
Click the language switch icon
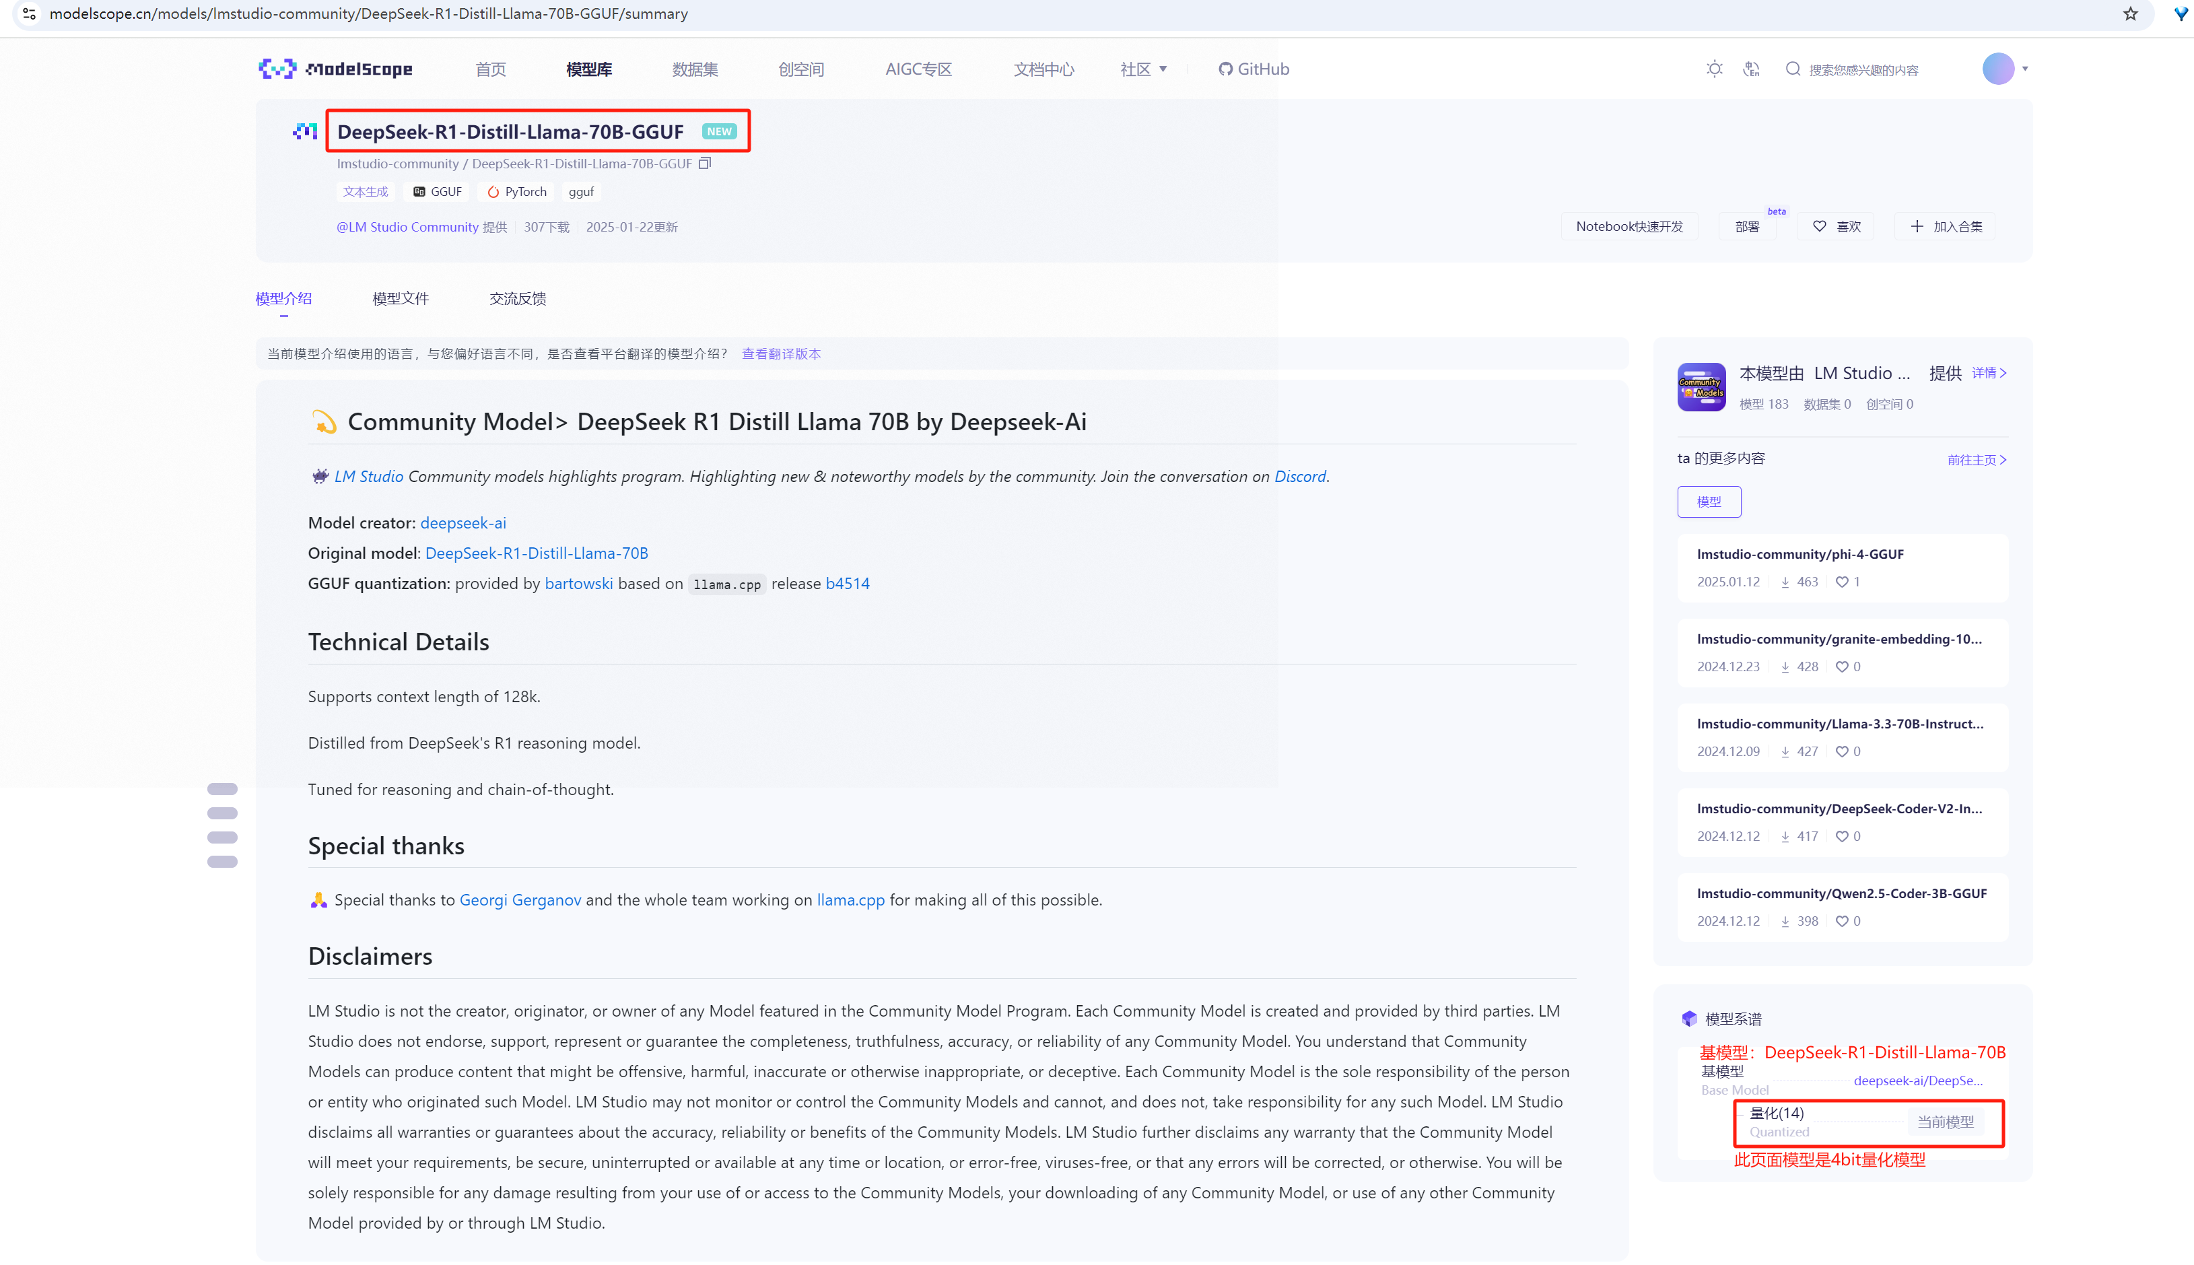(1751, 69)
